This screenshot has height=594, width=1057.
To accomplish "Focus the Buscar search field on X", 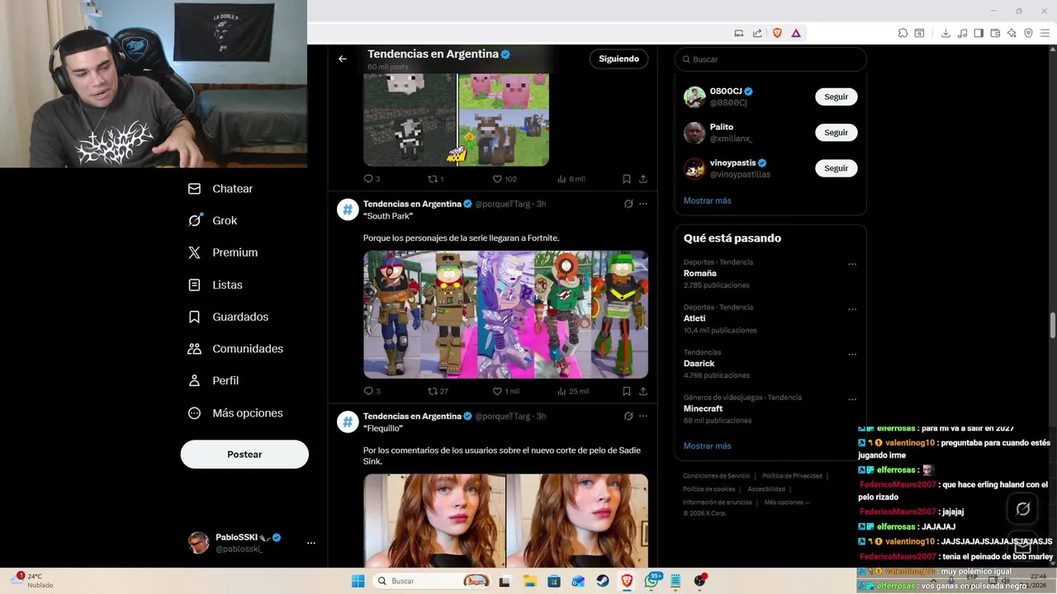I will click(x=770, y=59).
